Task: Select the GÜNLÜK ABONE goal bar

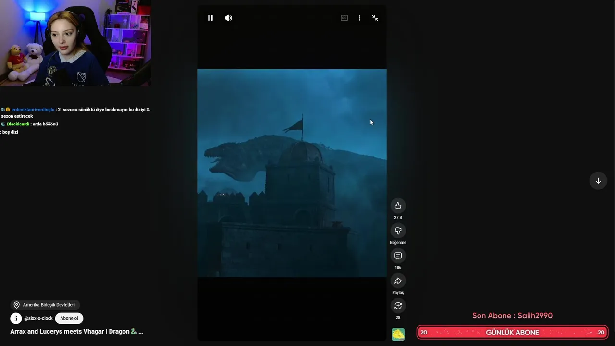Action: (512, 333)
